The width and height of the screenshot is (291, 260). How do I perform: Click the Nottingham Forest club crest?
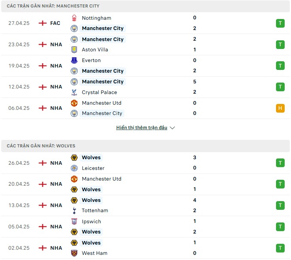[x=74, y=18]
